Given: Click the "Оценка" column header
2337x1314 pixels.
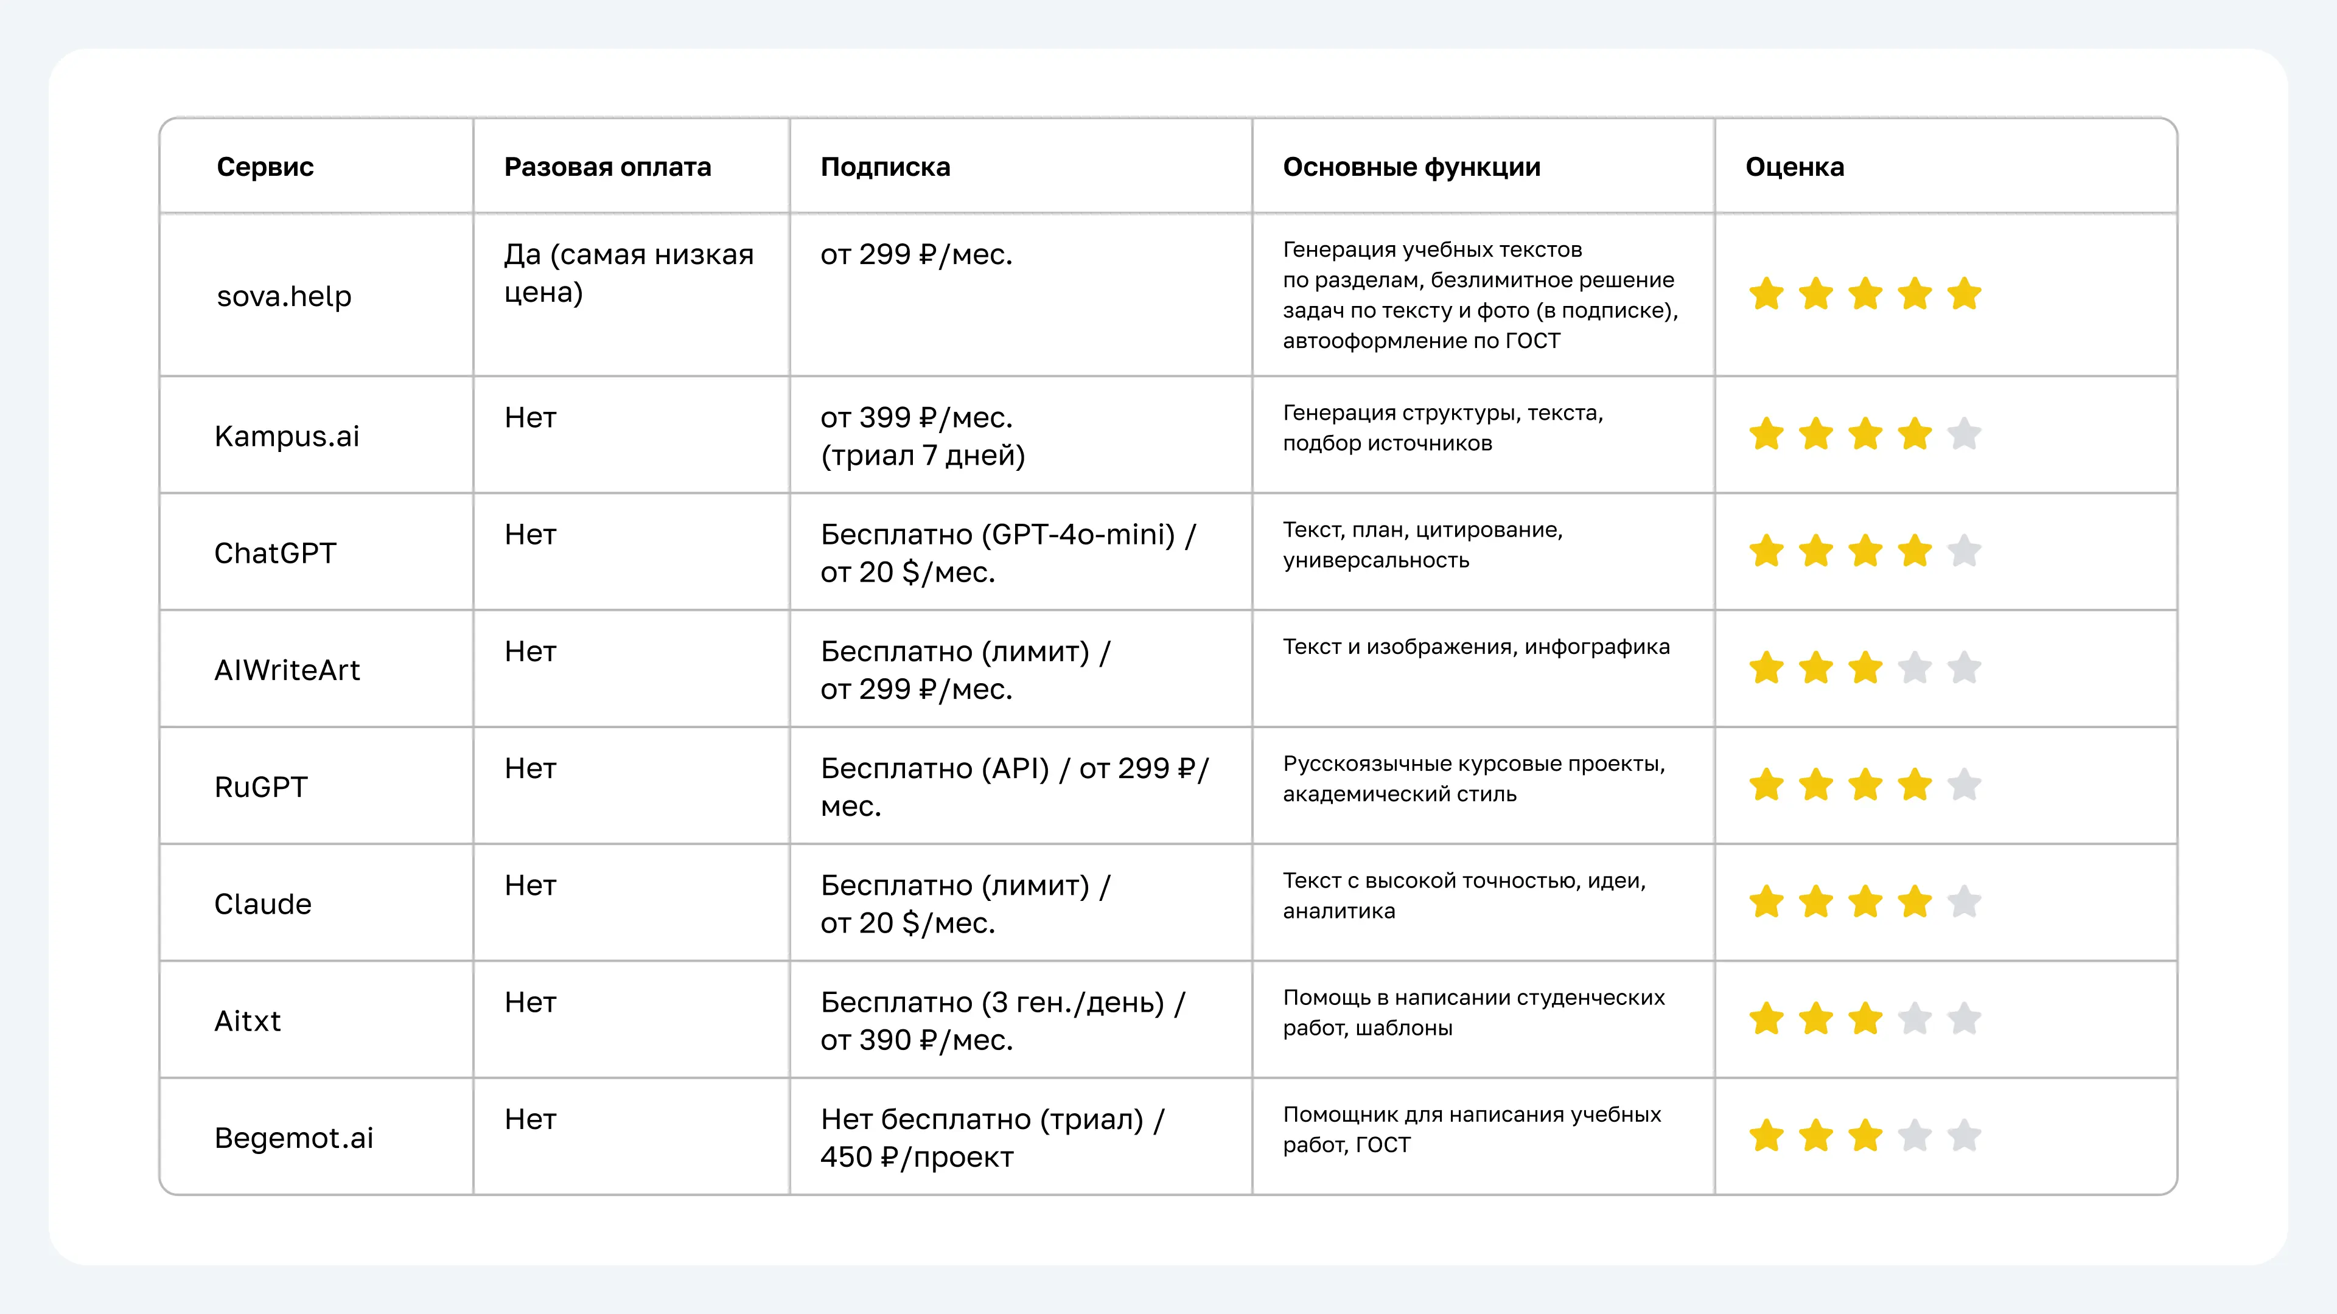Looking at the screenshot, I should [x=1795, y=167].
